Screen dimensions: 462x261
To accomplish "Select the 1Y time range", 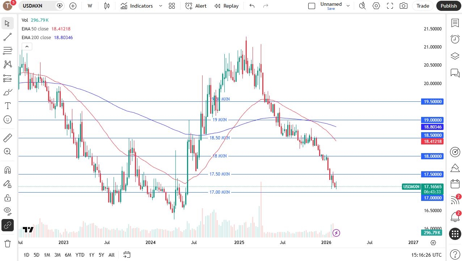I will point(92,255).
